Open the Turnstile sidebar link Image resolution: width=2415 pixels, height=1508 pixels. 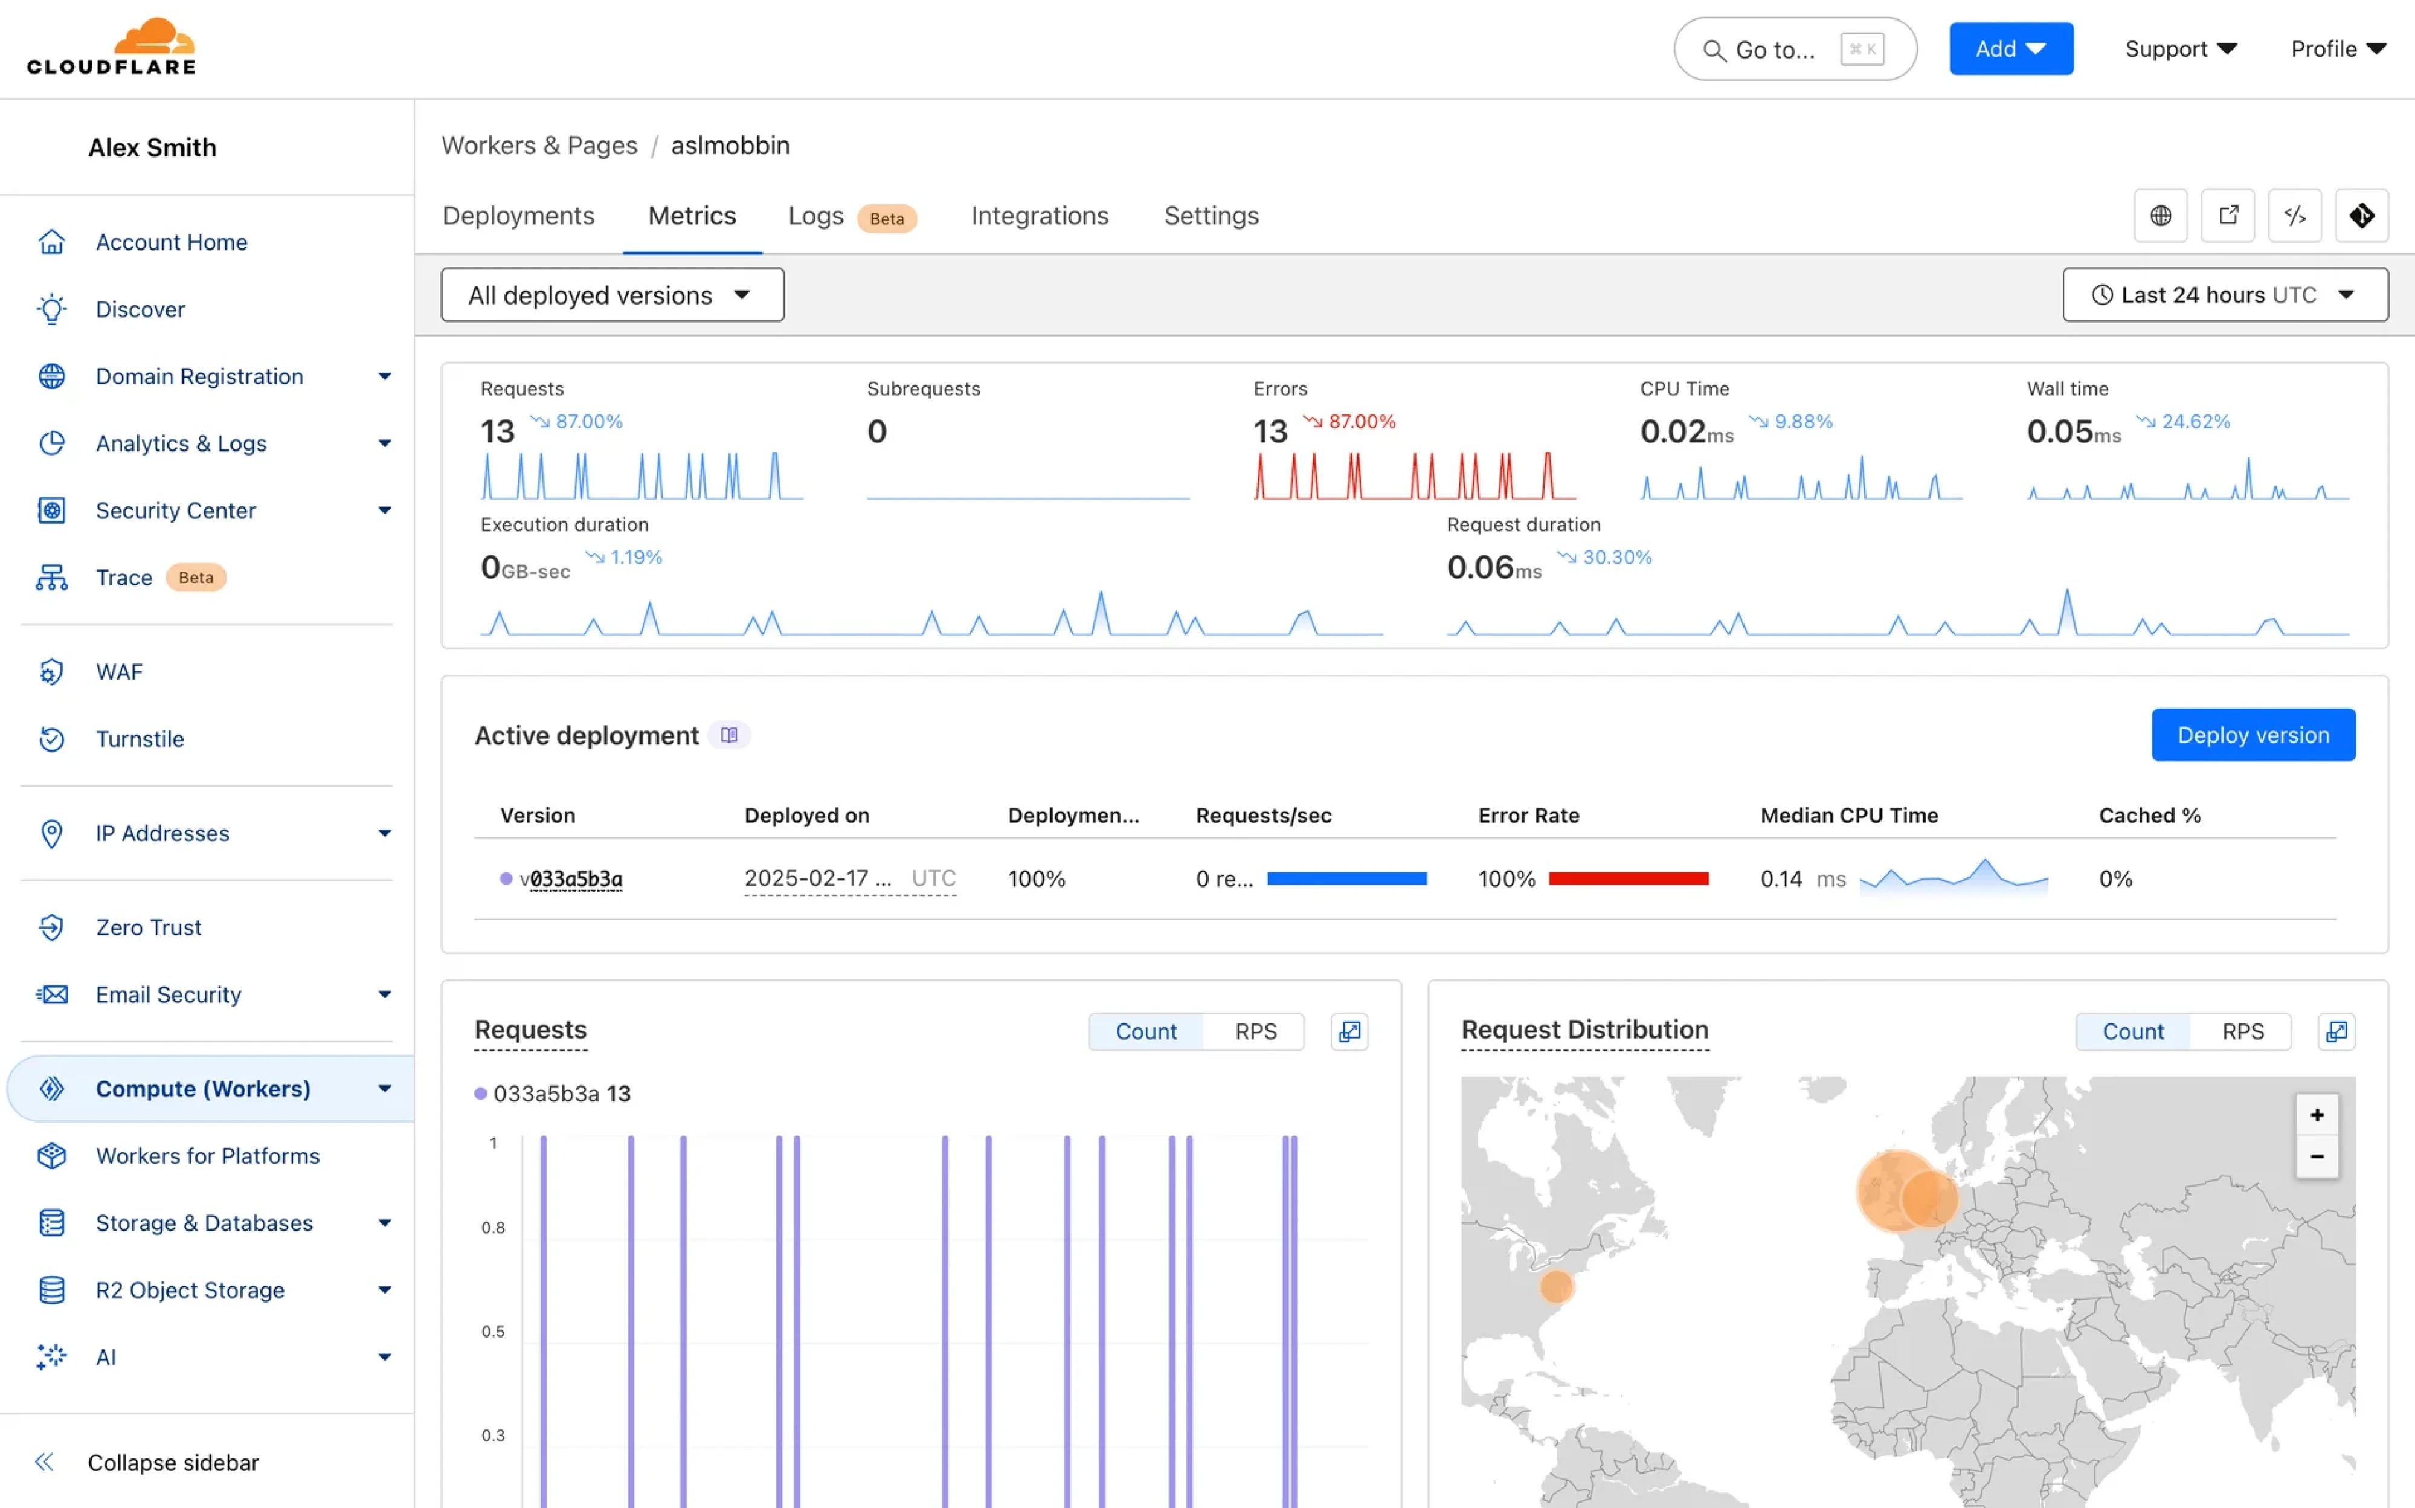140,739
